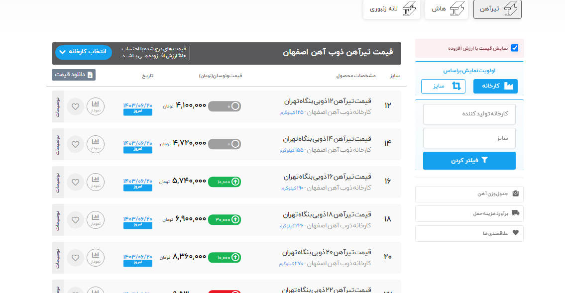Open کارخانه تولید کننده filter combo box

click(469, 114)
